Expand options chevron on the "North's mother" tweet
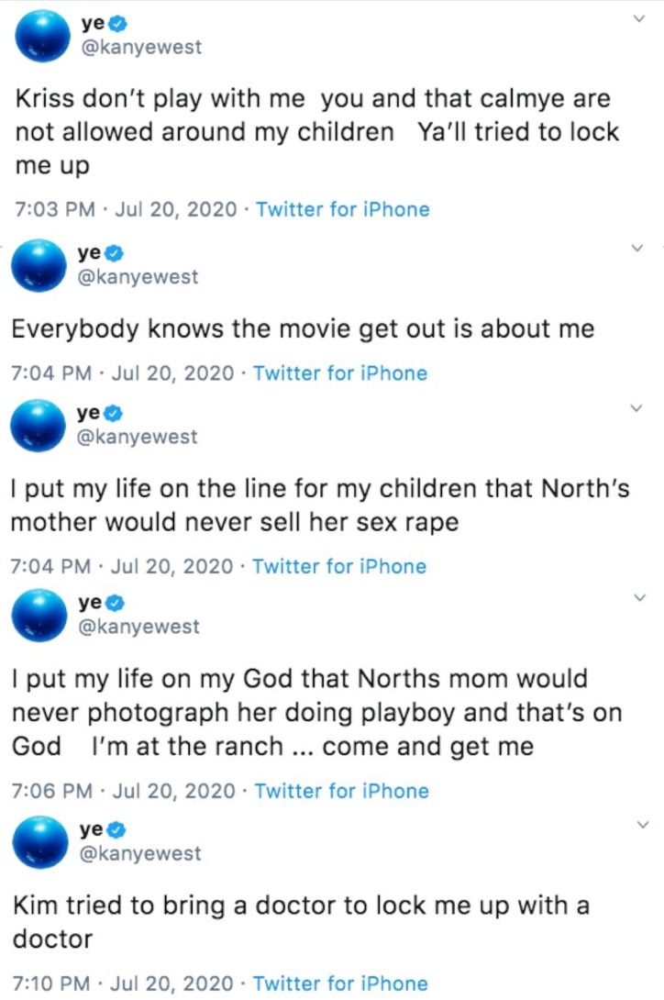 [639, 408]
